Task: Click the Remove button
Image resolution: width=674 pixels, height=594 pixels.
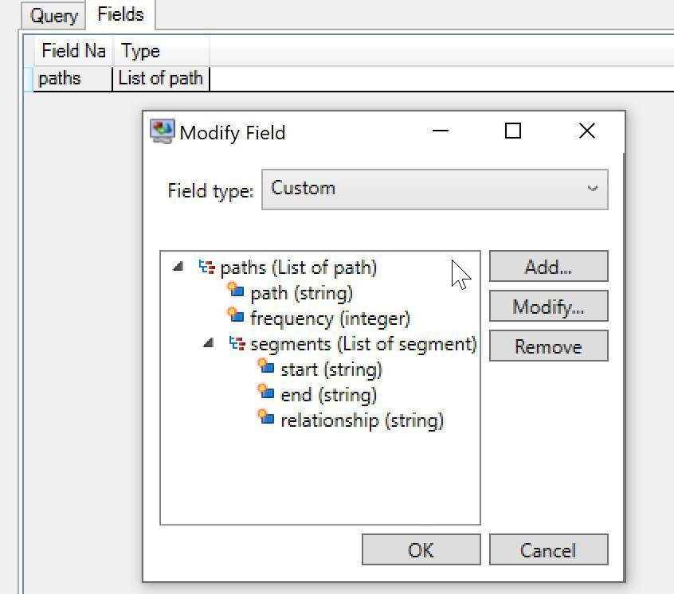Action: [548, 346]
